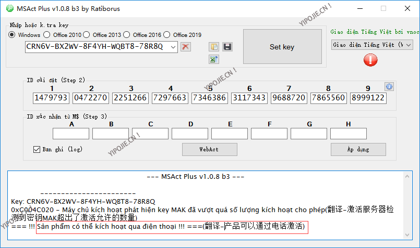
Task: Click the Sản phẩm có thể kích hoạt log line
Action: click(x=158, y=227)
